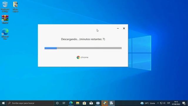The image size is (188, 106).
Task: Close the Chrome installer window
Action: 124,28
